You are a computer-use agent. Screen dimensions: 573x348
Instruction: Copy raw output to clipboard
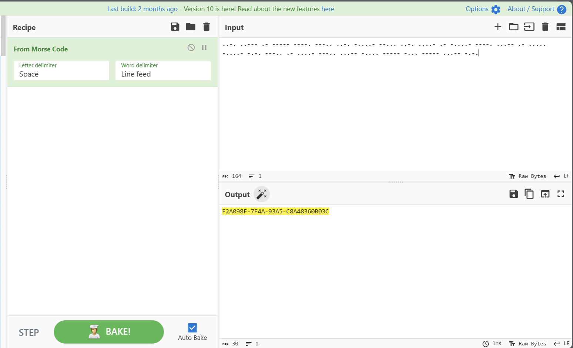point(529,194)
